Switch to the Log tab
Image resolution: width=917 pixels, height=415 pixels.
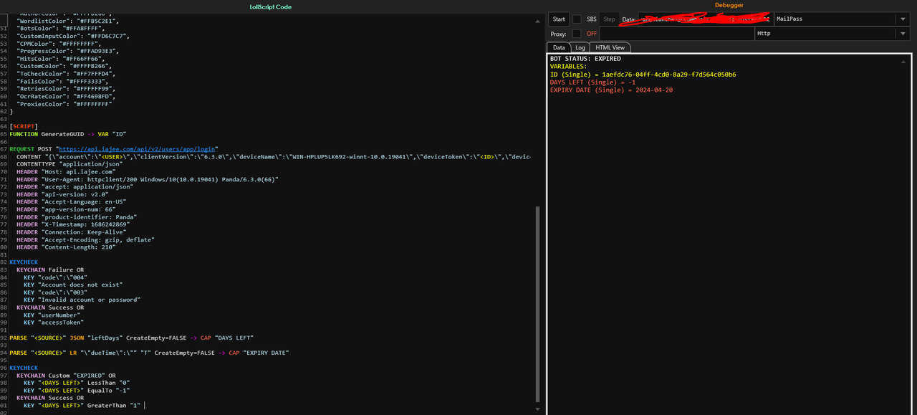click(x=581, y=47)
